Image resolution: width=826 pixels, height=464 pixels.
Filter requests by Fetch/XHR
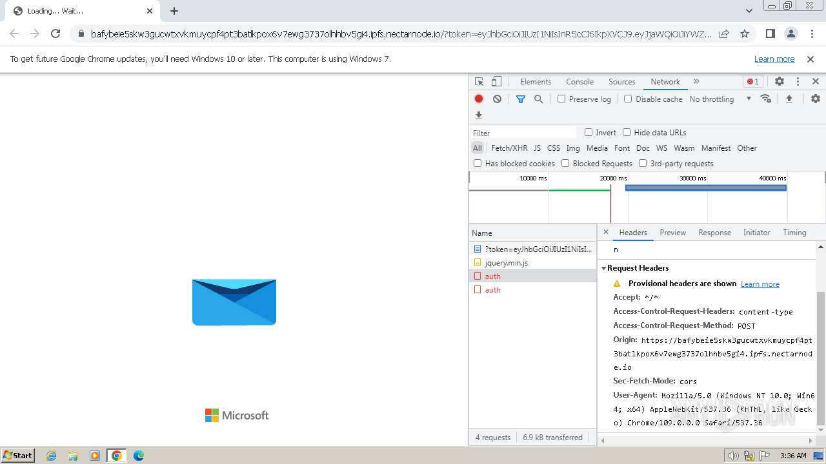pyautogui.click(x=509, y=148)
